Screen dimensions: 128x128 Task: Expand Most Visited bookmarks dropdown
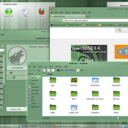pyautogui.click(x=90, y=25)
